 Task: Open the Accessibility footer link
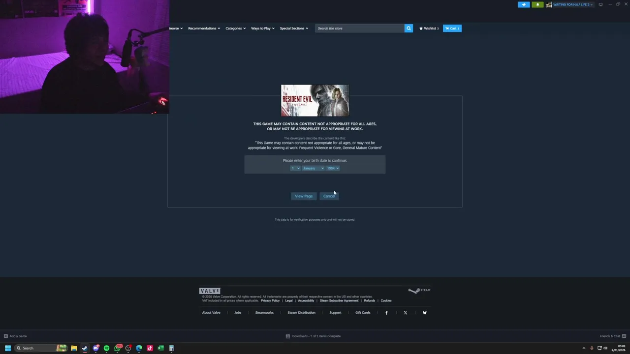point(306,300)
